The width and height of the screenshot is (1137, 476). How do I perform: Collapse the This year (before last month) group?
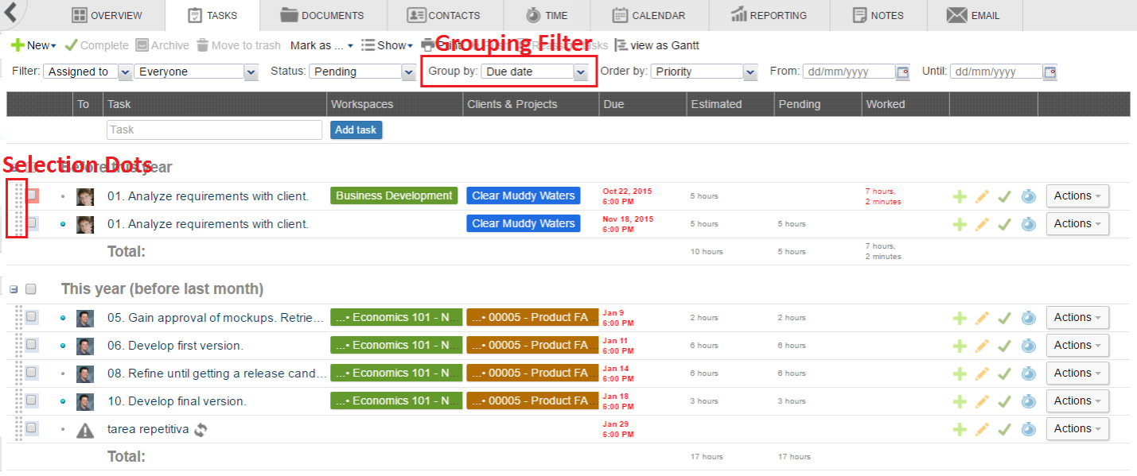click(x=14, y=289)
